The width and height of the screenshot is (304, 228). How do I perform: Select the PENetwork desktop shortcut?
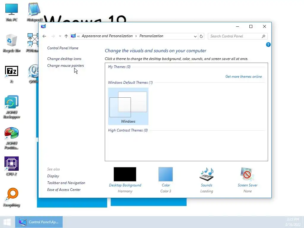coord(32,43)
